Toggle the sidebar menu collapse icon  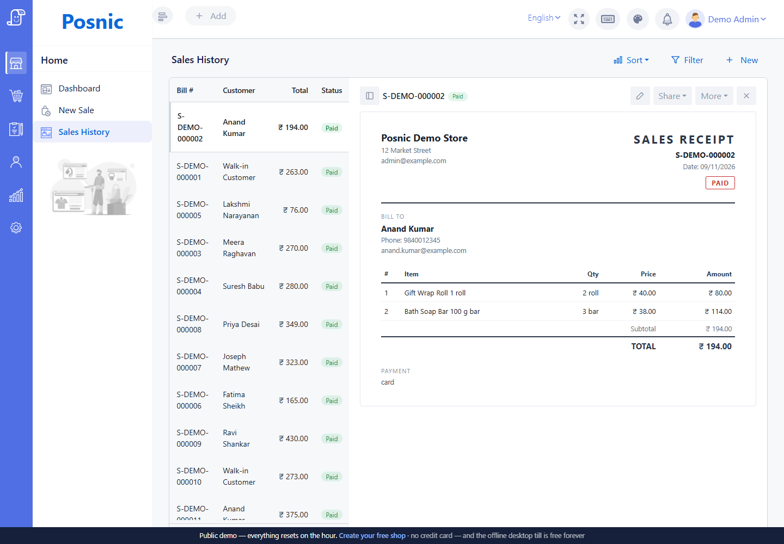coord(163,16)
